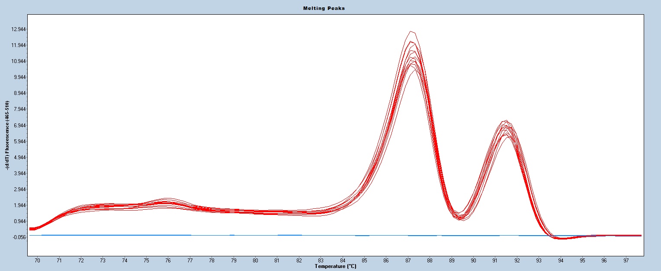The height and width of the screenshot is (271, 661).
Task: Click the Temperature (°C) x-axis title
Action: click(x=336, y=267)
